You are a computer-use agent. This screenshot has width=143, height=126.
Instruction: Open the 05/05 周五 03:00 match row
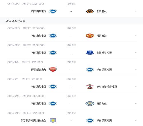72,33
